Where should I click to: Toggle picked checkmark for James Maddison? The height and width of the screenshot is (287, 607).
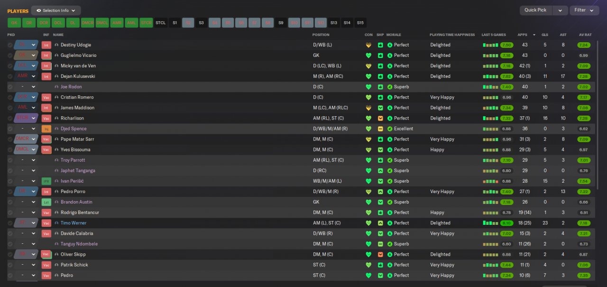10,108
